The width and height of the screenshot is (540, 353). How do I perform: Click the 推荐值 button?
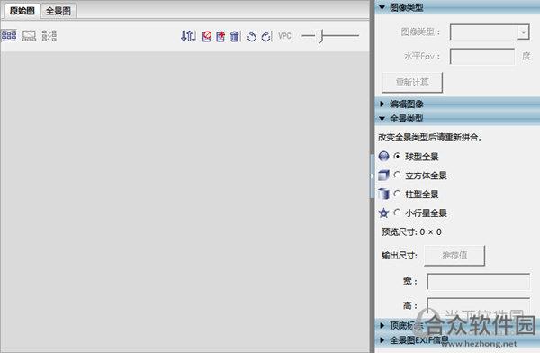[454, 256]
